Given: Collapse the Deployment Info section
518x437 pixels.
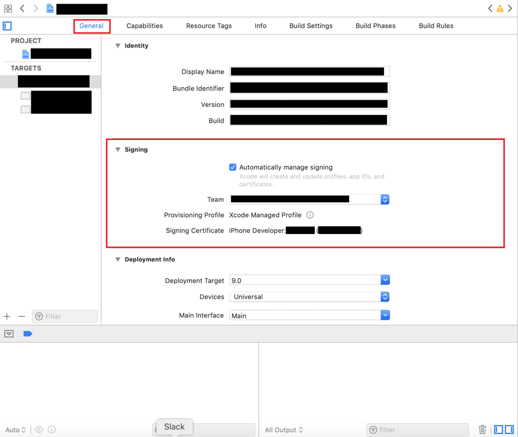Looking at the screenshot, I should point(117,259).
